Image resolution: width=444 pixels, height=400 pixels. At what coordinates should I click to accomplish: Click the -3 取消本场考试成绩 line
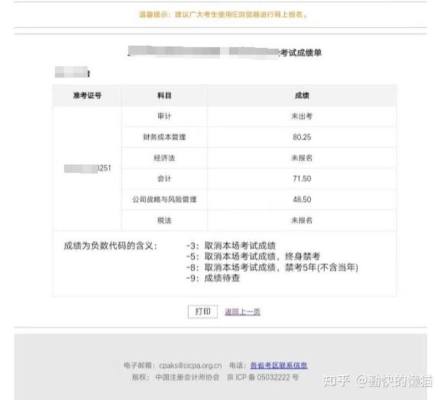[231, 245]
